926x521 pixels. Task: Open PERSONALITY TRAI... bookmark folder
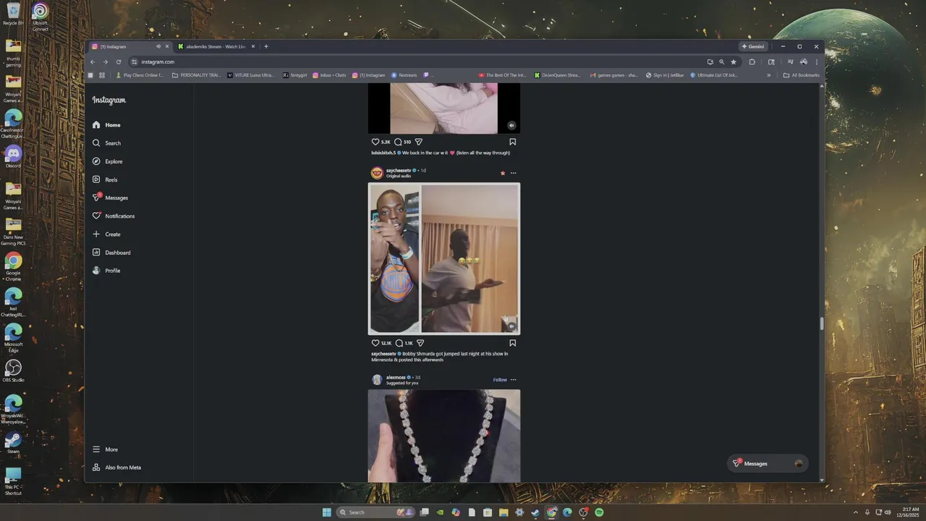197,75
